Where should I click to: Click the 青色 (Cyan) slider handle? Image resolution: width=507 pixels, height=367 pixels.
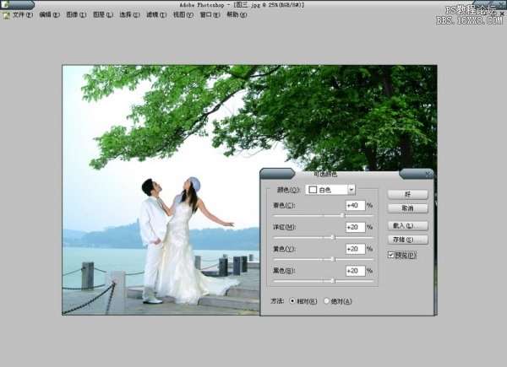pyautogui.click(x=343, y=216)
